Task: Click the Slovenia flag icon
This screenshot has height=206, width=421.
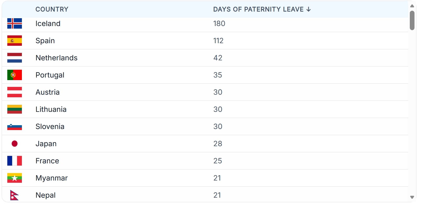Action: point(15,127)
